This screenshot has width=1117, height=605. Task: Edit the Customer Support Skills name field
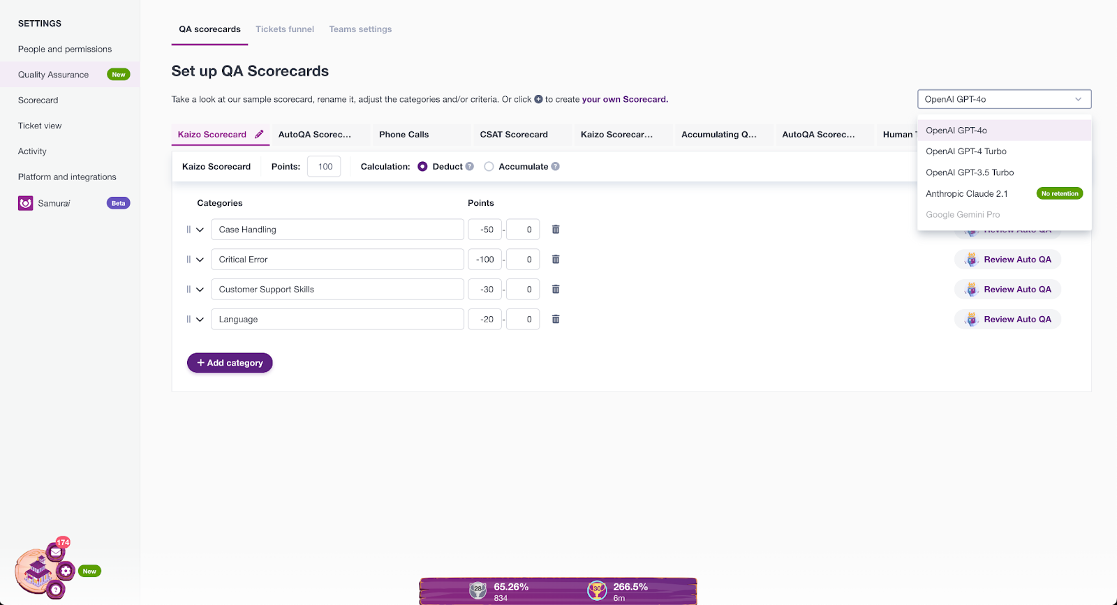coord(337,290)
